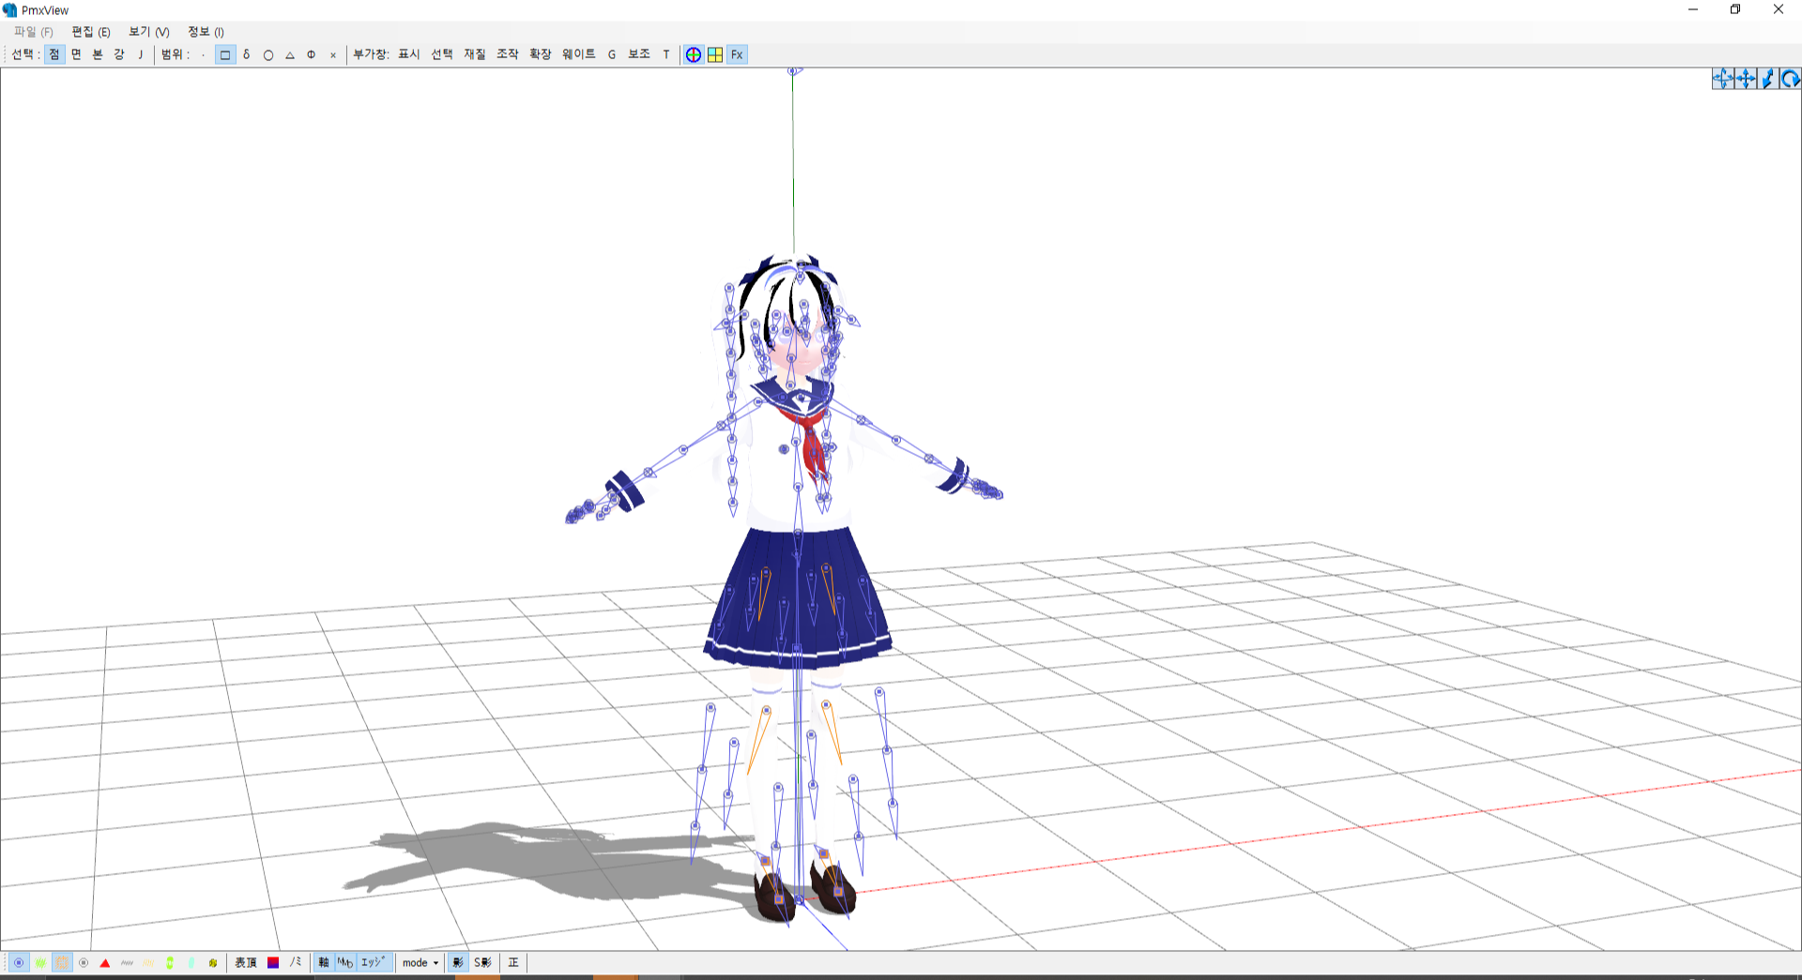
Task: Open the mode dropdown
Action: [420, 963]
